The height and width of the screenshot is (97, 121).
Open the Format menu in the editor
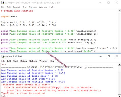tap(17, 7)
